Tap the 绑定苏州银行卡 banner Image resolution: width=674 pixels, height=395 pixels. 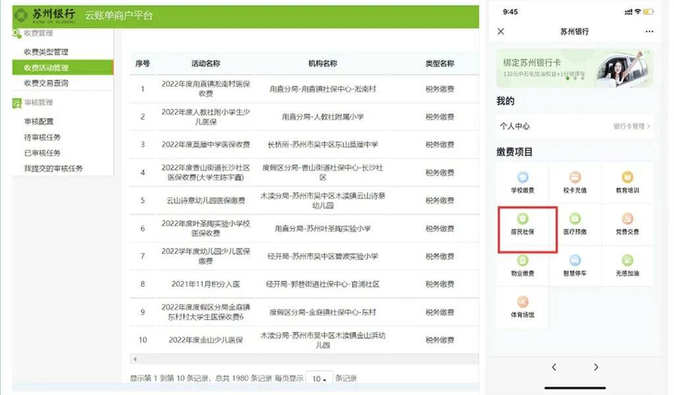click(575, 68)
